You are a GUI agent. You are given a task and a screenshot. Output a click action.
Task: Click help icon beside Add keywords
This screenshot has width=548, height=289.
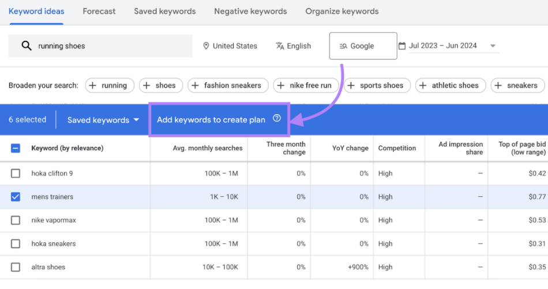(x=277, y=119)
